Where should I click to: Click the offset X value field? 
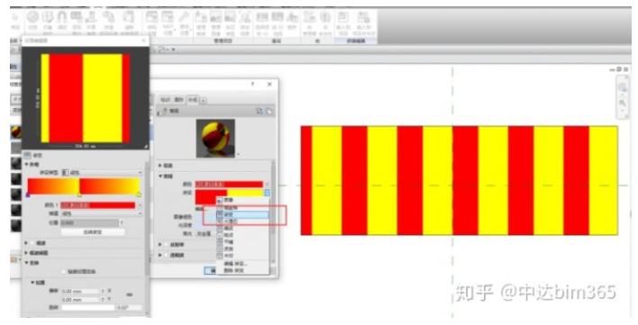click(80, 292)
